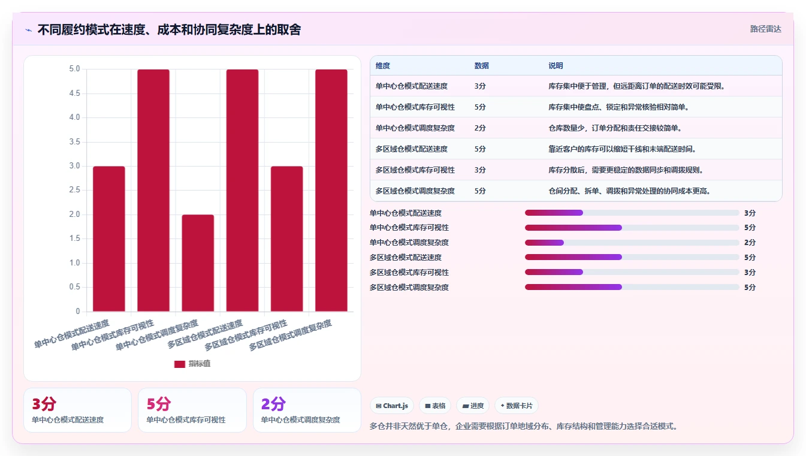Click the y-axis tick 5.0
This screenshot has height=456, width=806.
[74, 69]
